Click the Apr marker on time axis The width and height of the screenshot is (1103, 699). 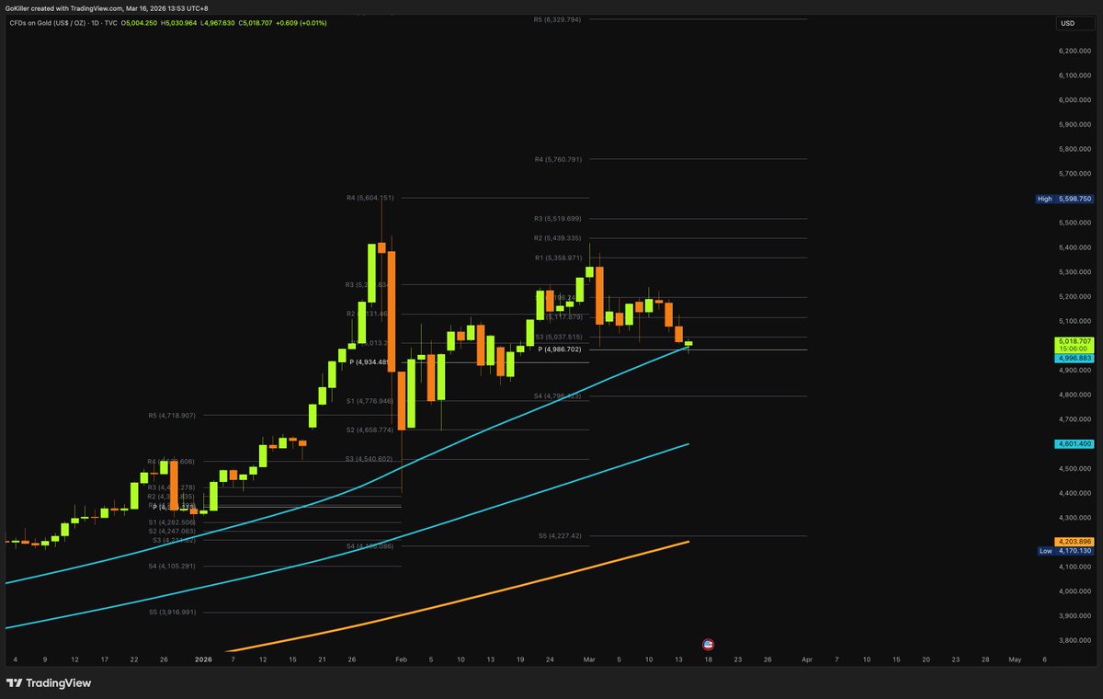tap(806, 659)
